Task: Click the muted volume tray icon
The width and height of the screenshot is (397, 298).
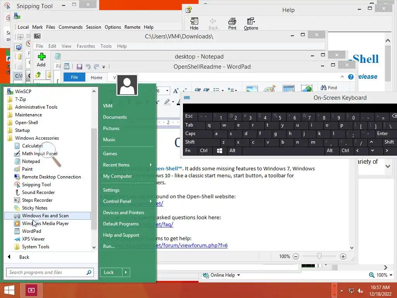Action: (360, 291)
